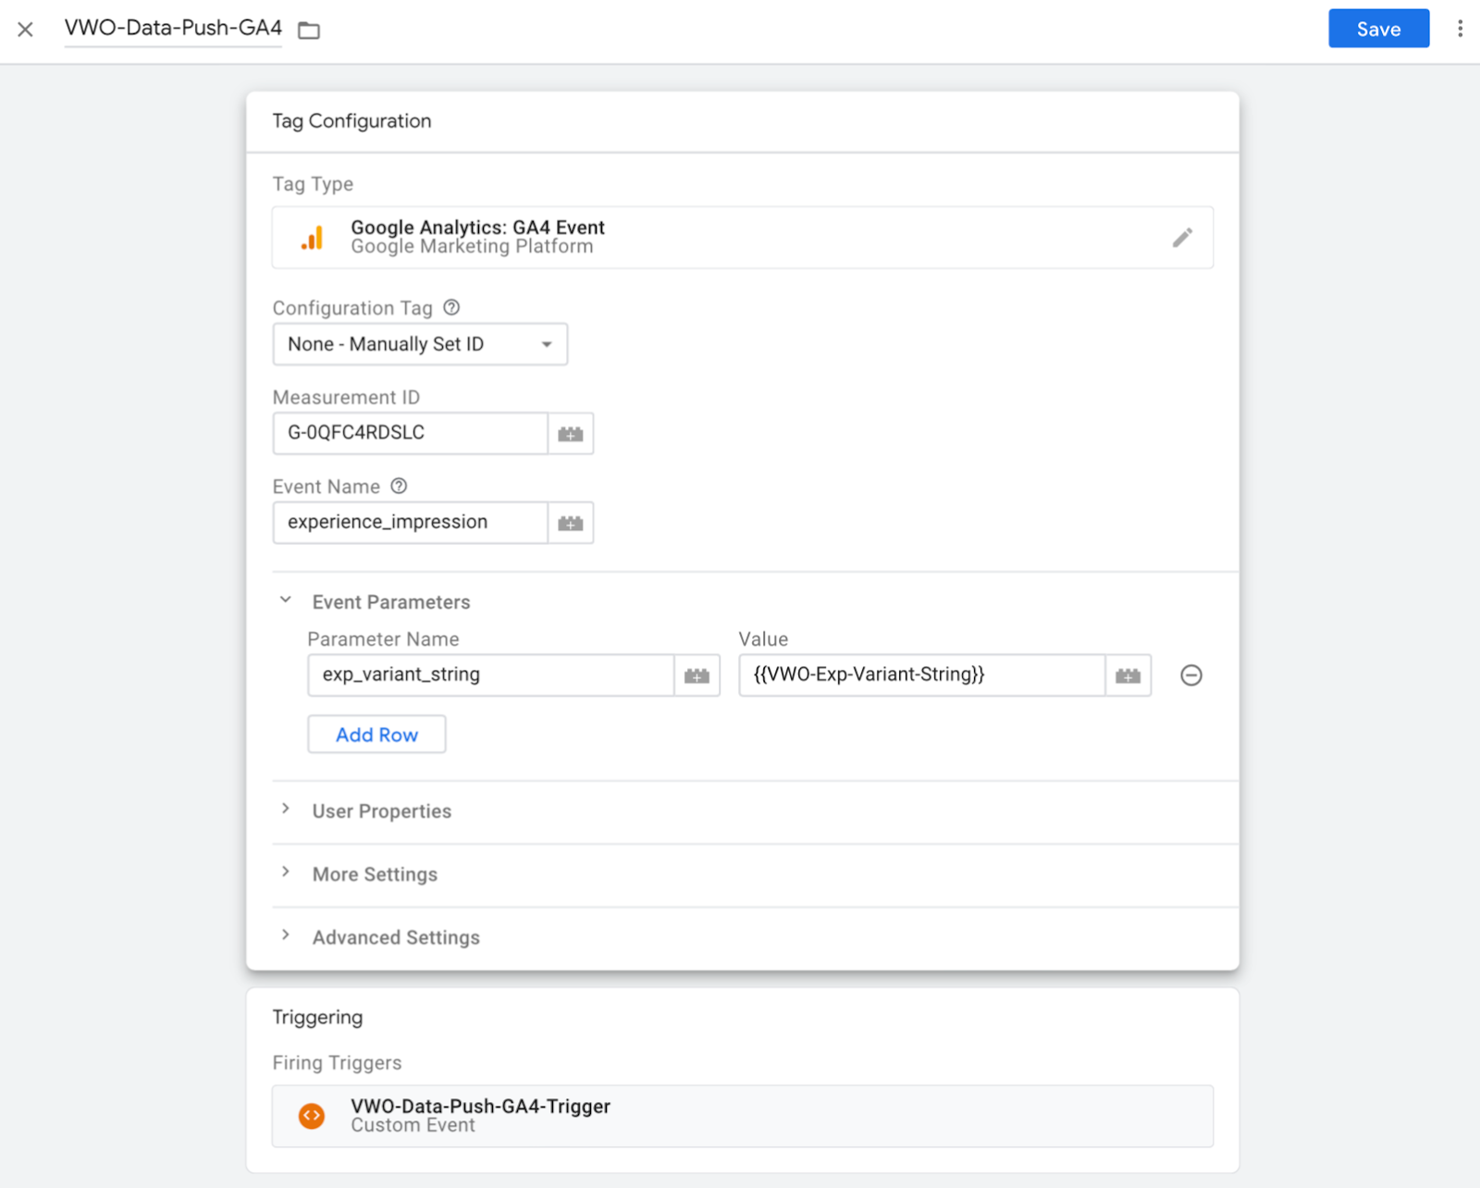The height and width of the screenshot is (1188, 1480).
Task: Insert variable for parameter Value
Action: click(x=1128, y=675)
